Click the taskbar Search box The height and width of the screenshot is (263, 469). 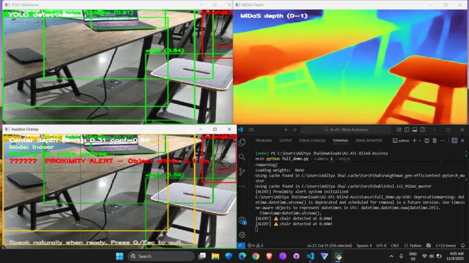[161, 256]
